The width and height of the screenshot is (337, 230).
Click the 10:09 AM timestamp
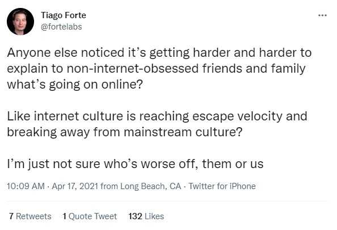(x=26, y=186)
